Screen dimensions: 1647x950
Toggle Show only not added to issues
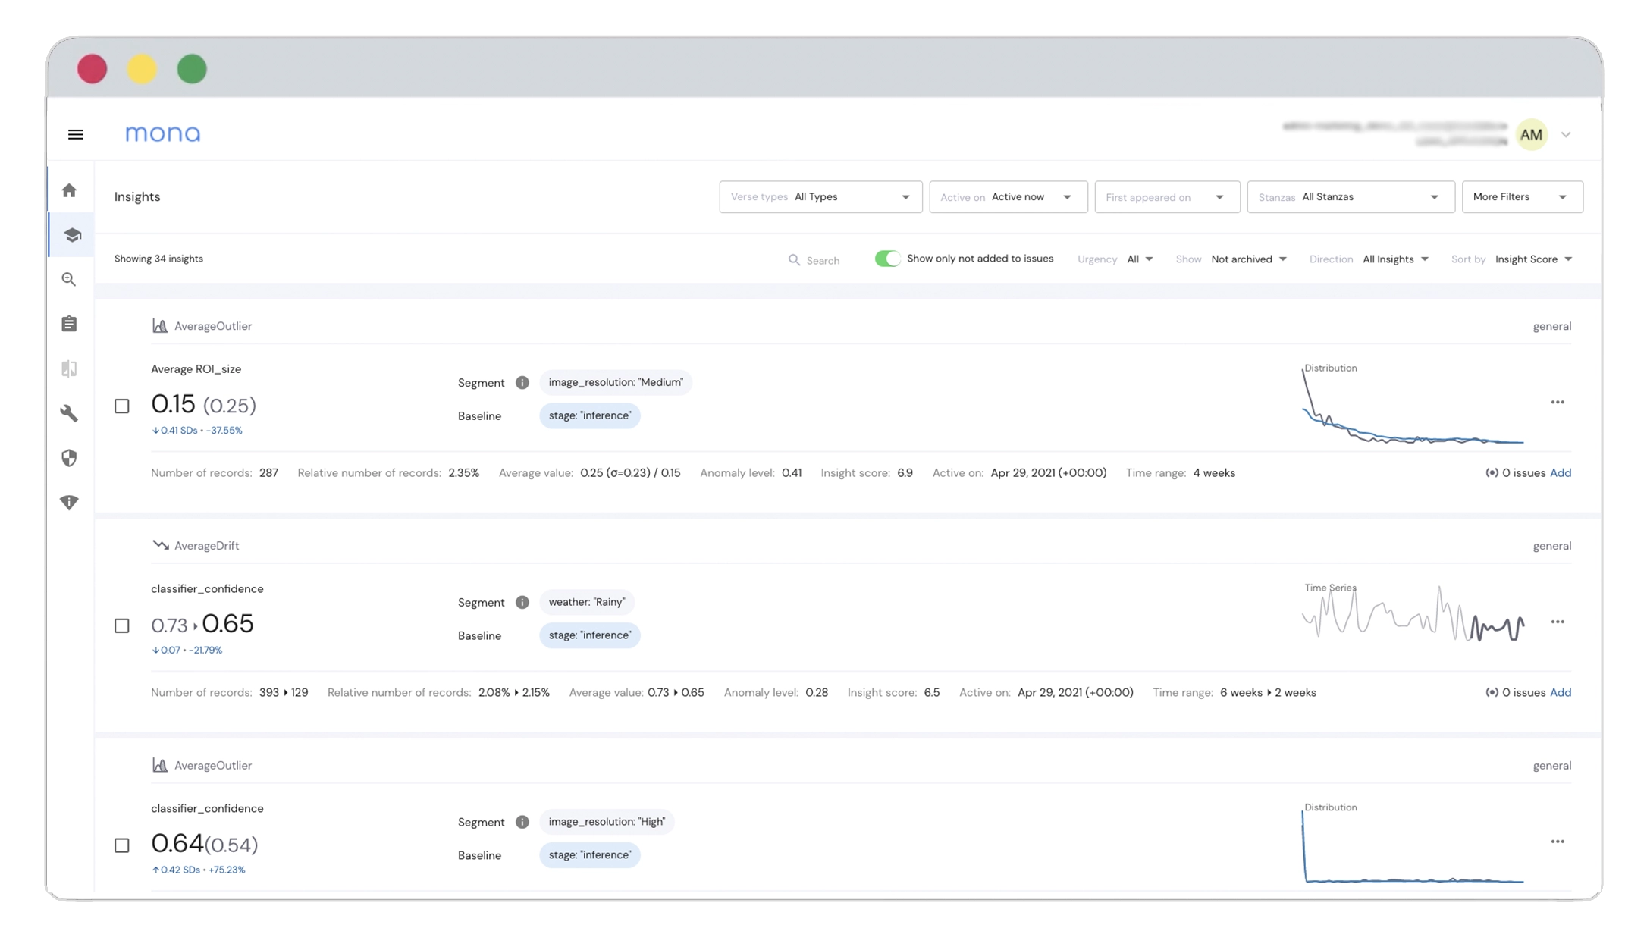(888, 259)
